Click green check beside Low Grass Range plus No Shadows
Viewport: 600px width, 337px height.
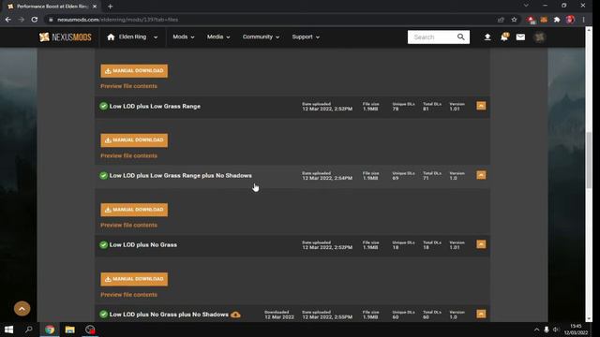pos(103,175)
